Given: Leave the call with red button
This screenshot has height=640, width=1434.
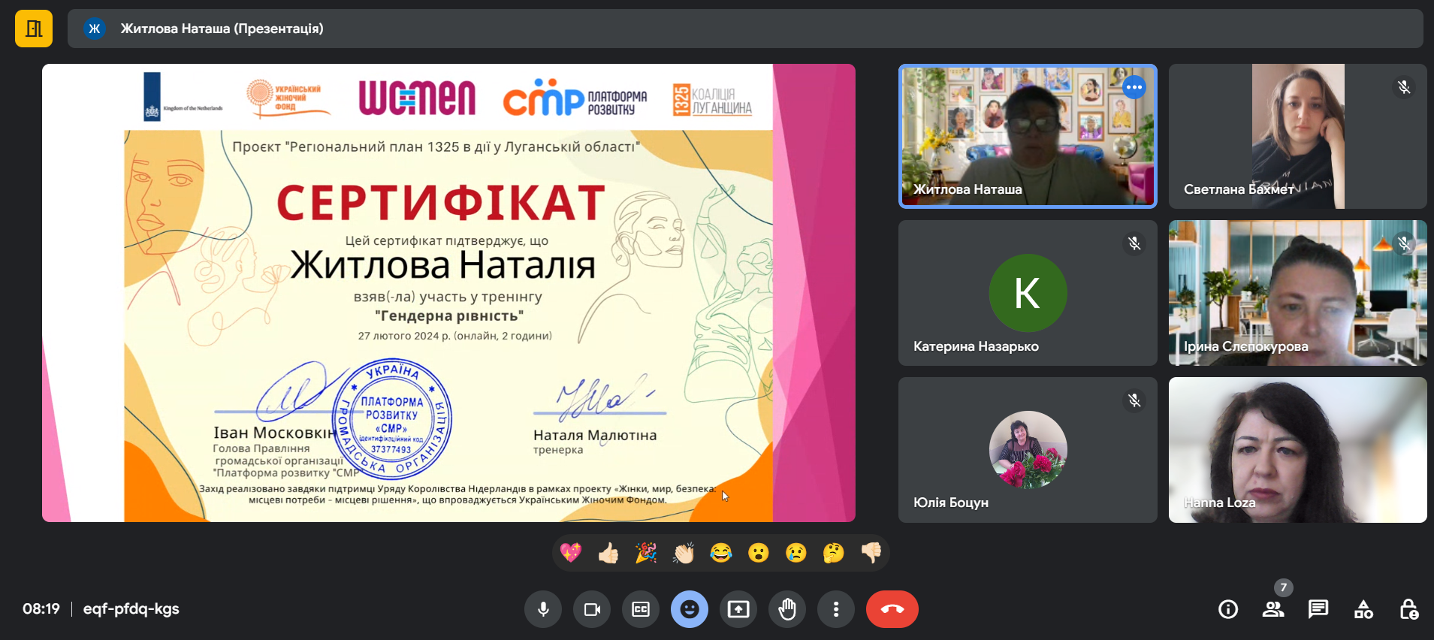Looking at the screenshot, I should click(892, 609).
